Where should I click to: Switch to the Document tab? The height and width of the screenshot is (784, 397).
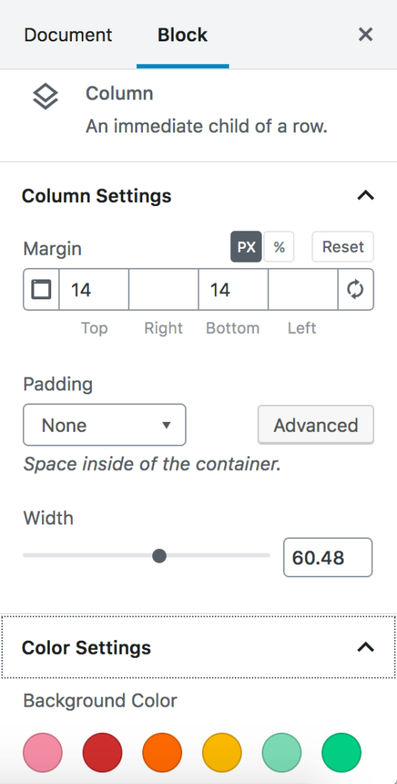(x=68, y=35)
